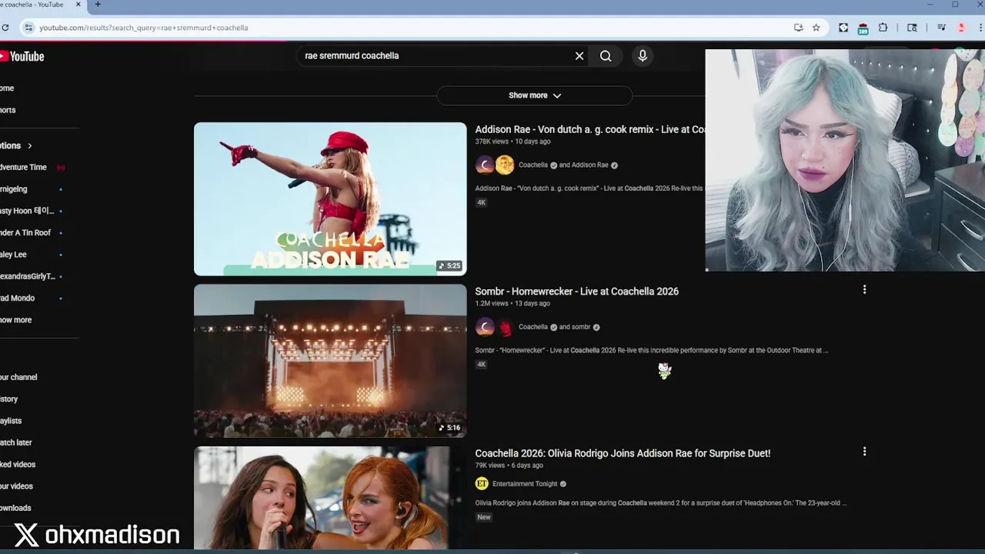This screenshot has width=985, height=554.
Task: Close the current Coachella YouTube tab
Action: [78, 5]
